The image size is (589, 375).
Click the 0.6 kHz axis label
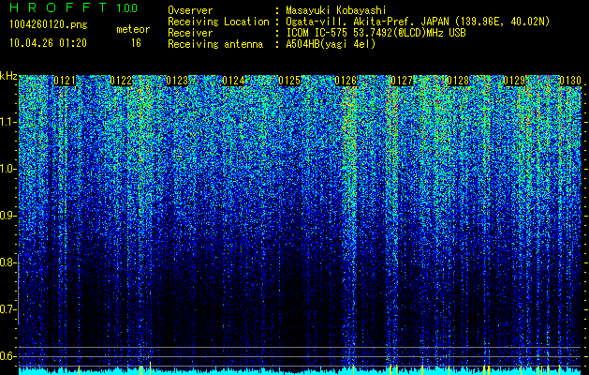coord(8,356)
